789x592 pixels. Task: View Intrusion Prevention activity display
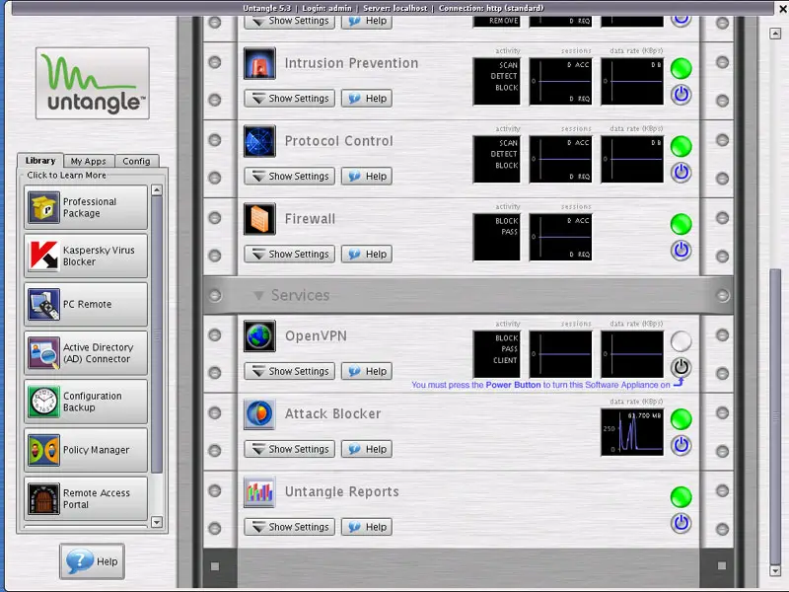point(497,82)
